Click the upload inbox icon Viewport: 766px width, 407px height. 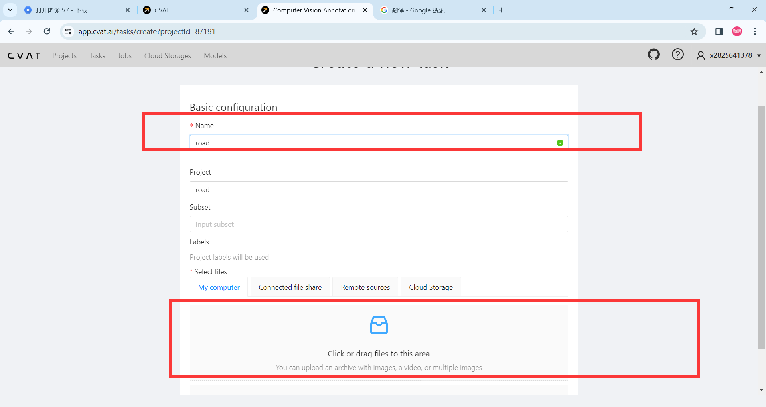(379, 325)
